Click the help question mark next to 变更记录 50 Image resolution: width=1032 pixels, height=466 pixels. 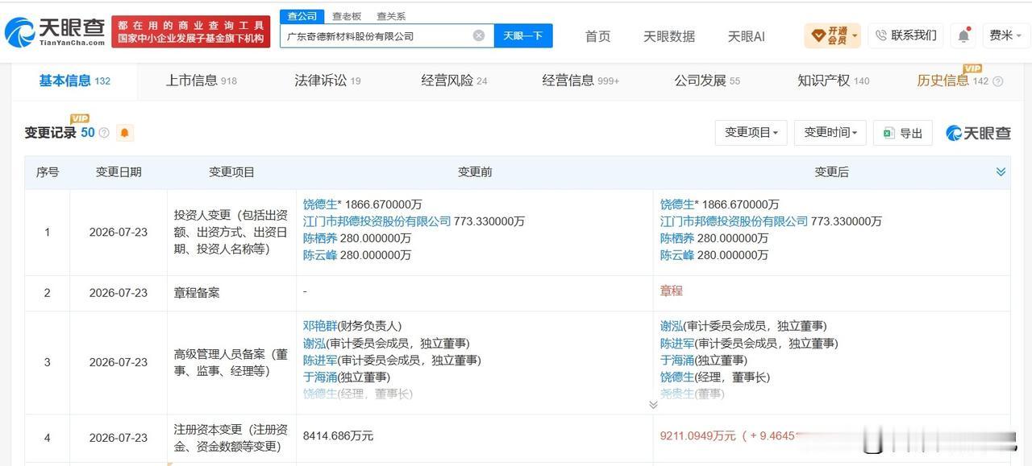coord(104,133)
